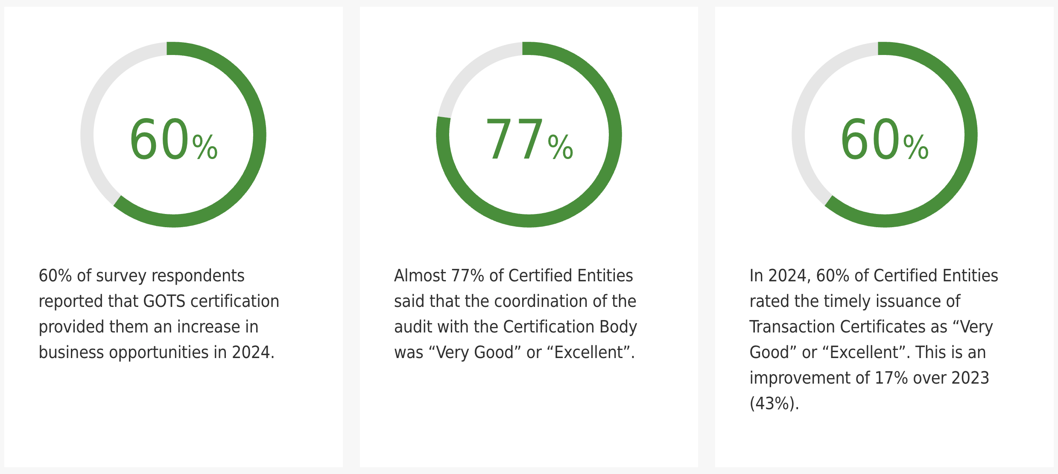Click the "Almost 77% of Certified Entities" line

(513, 276)
